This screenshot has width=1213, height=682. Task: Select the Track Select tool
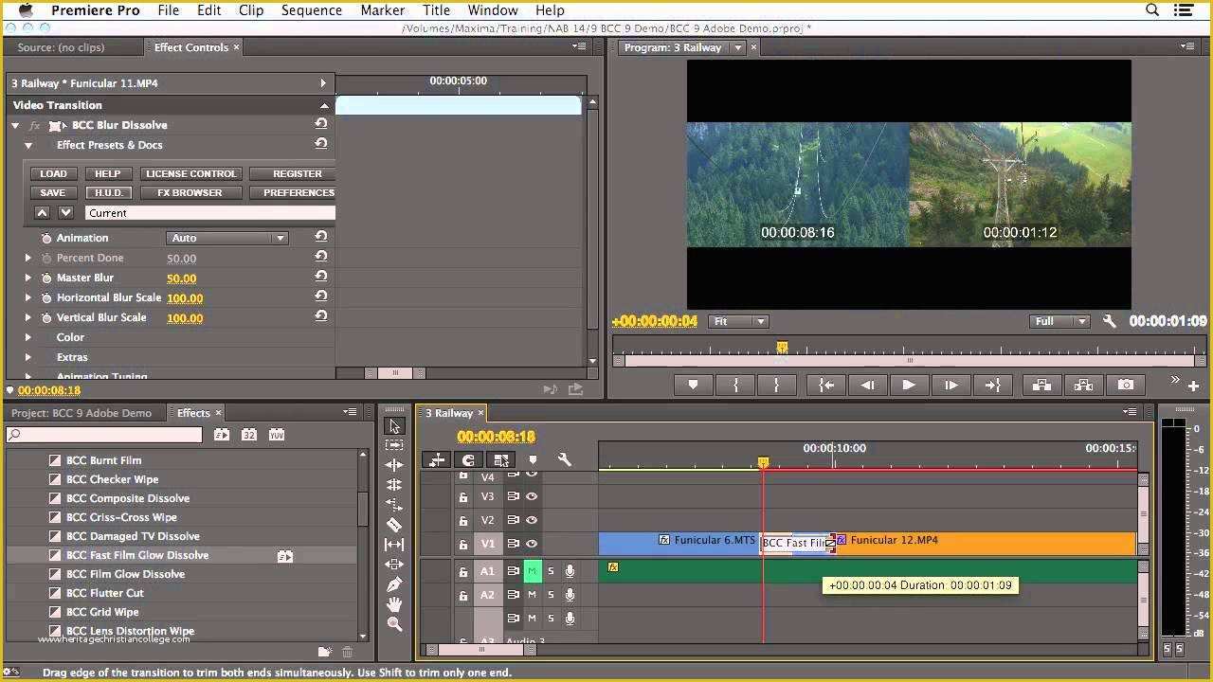click(x=394, y=445)
